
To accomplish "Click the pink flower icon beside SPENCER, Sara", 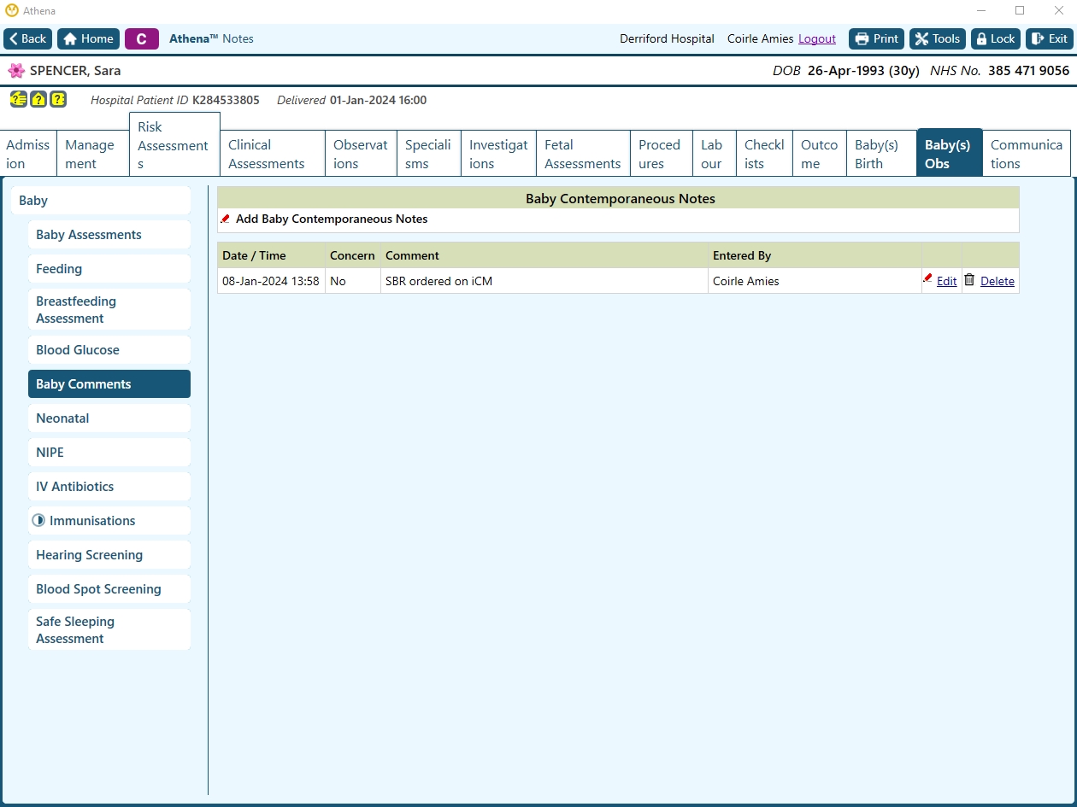I will click(16, 71).
